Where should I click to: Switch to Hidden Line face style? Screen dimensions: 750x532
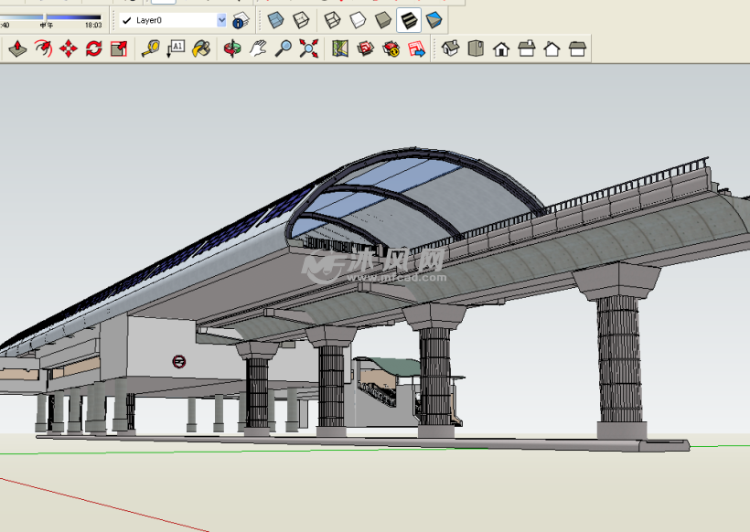(357, 20)
